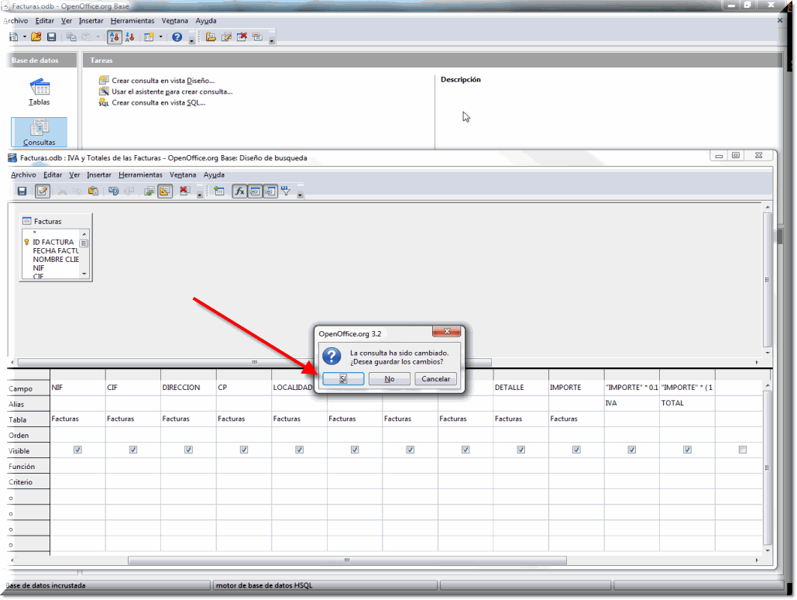
Task: Uncheck Visible checkbox for IVA column
Action: pyautogui.click(x=632, y=450)
